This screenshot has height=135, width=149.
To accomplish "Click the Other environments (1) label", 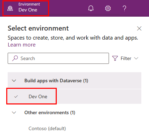I will point(50,112).
